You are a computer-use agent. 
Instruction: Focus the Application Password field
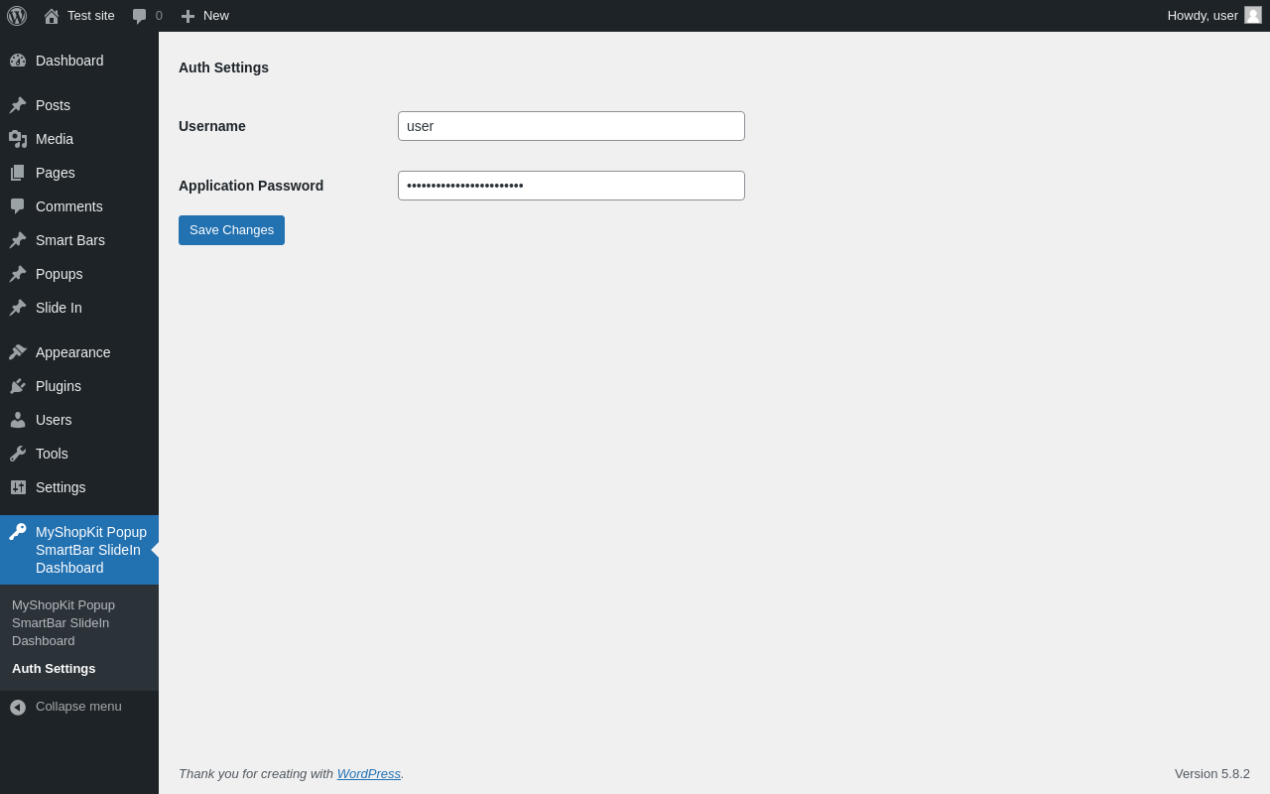coord(571,186)
